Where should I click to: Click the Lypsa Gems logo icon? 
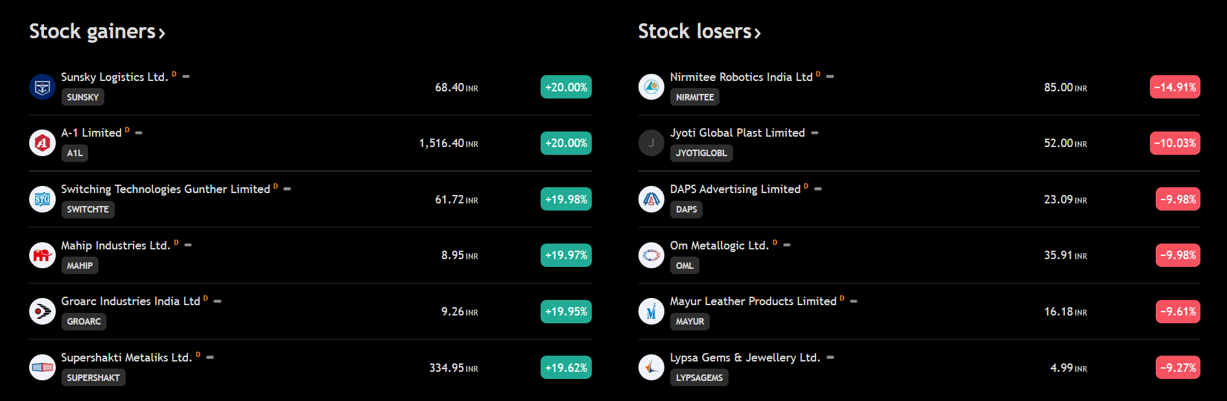pos(651,367)
